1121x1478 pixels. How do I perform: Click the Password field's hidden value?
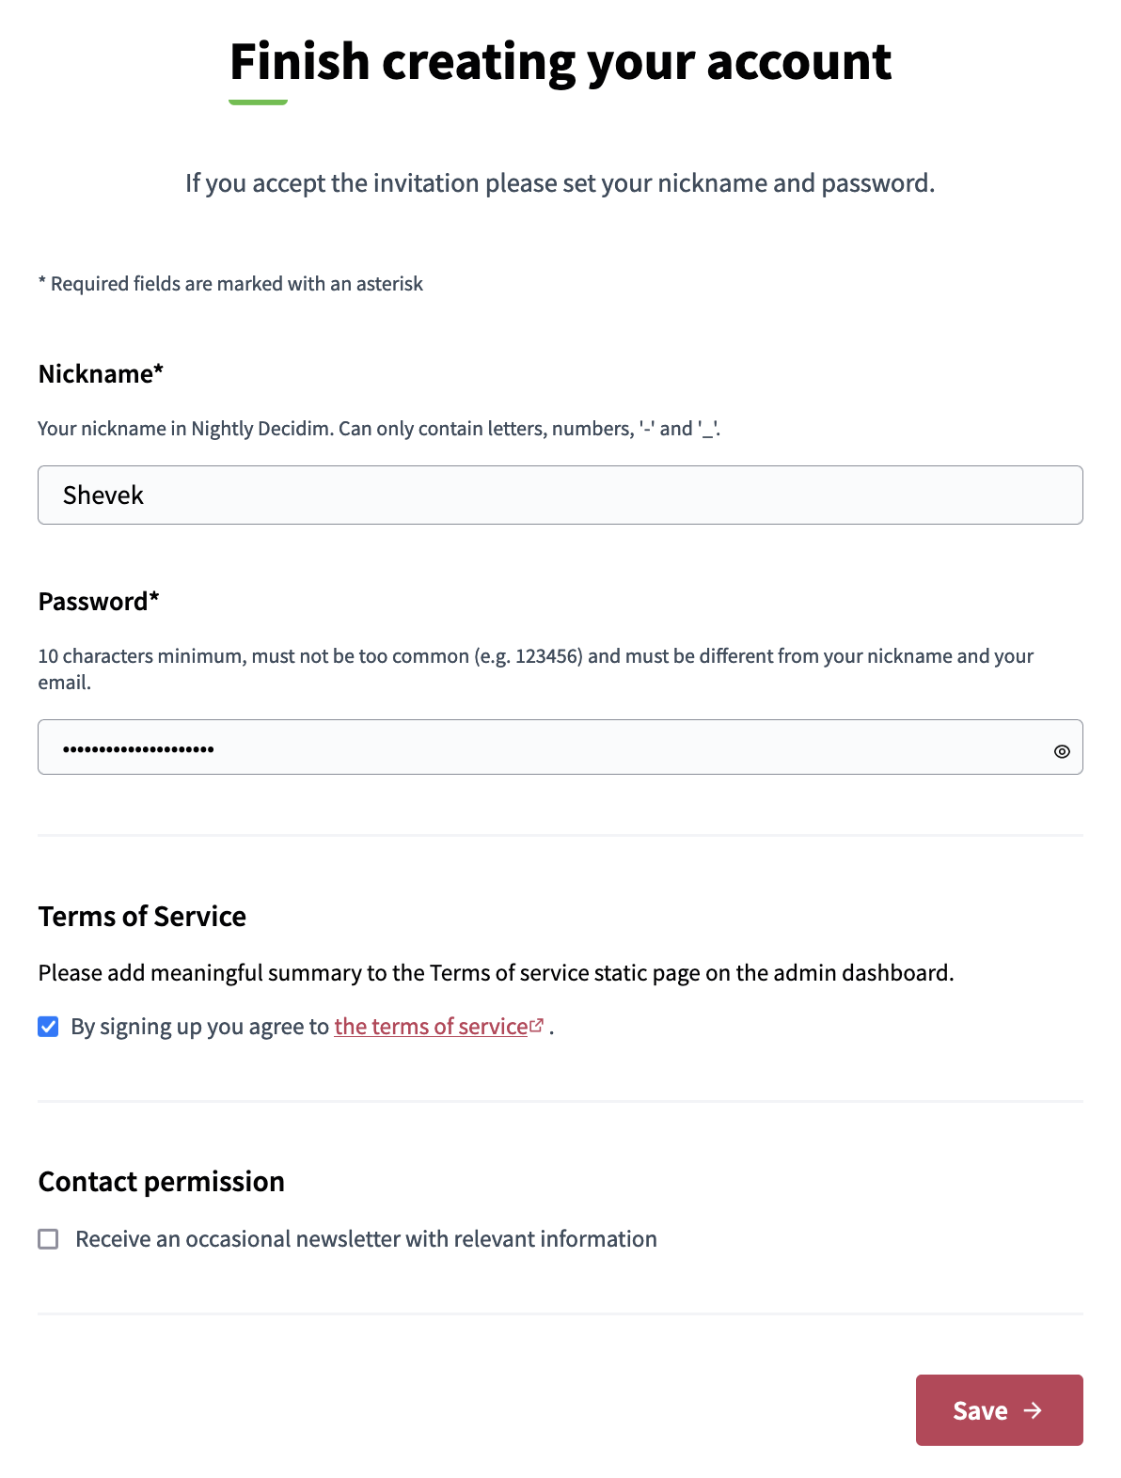139,748
